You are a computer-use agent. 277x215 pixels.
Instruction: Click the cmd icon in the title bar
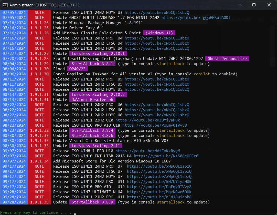point(5,5)
